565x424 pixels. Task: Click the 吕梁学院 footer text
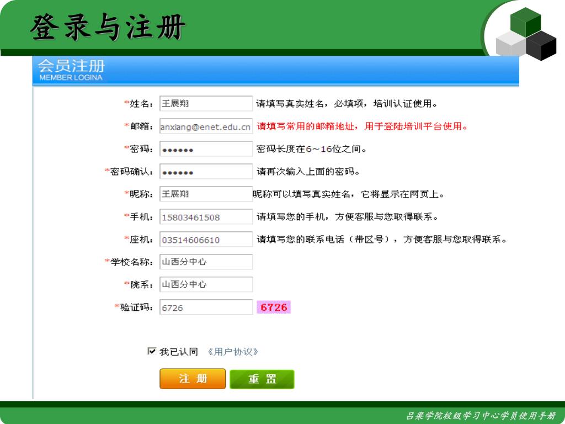481,416
